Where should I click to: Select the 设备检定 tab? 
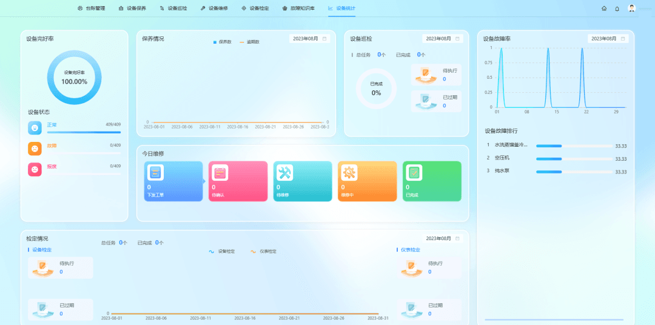coord(255,8)
